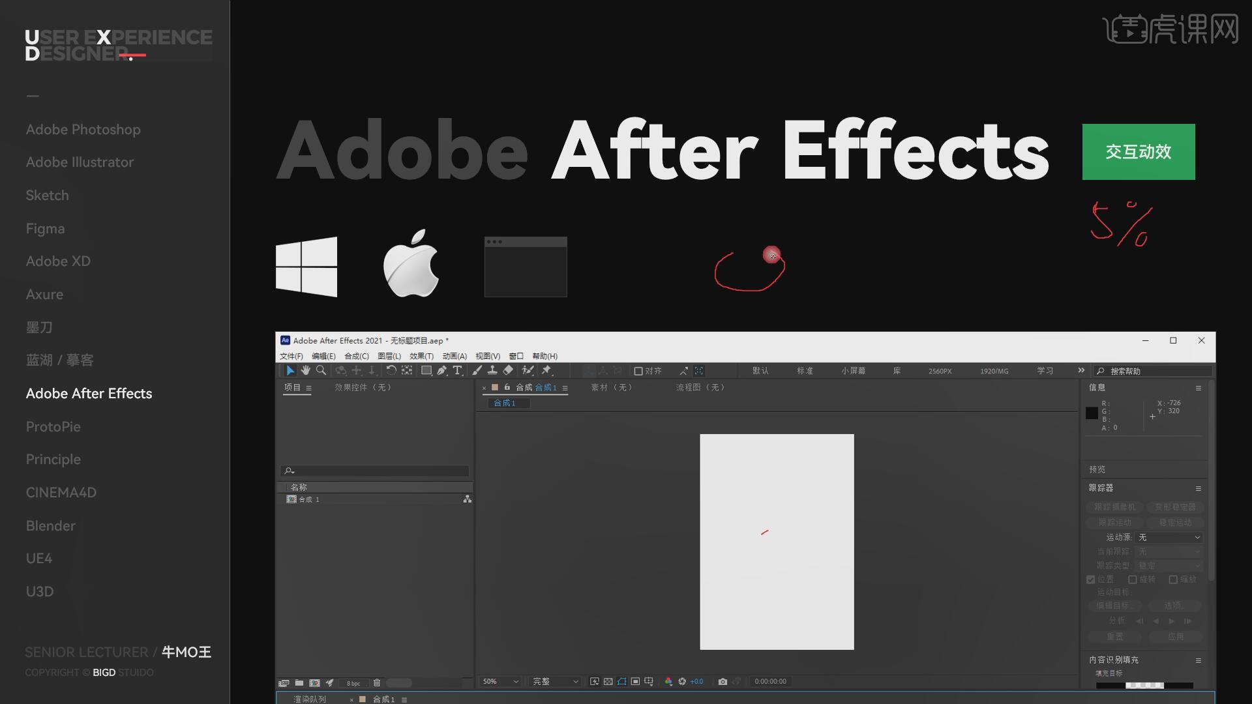Click the snapshot camera icon
The height and width of the screenshot is (704, 1252).
[723, 681]
